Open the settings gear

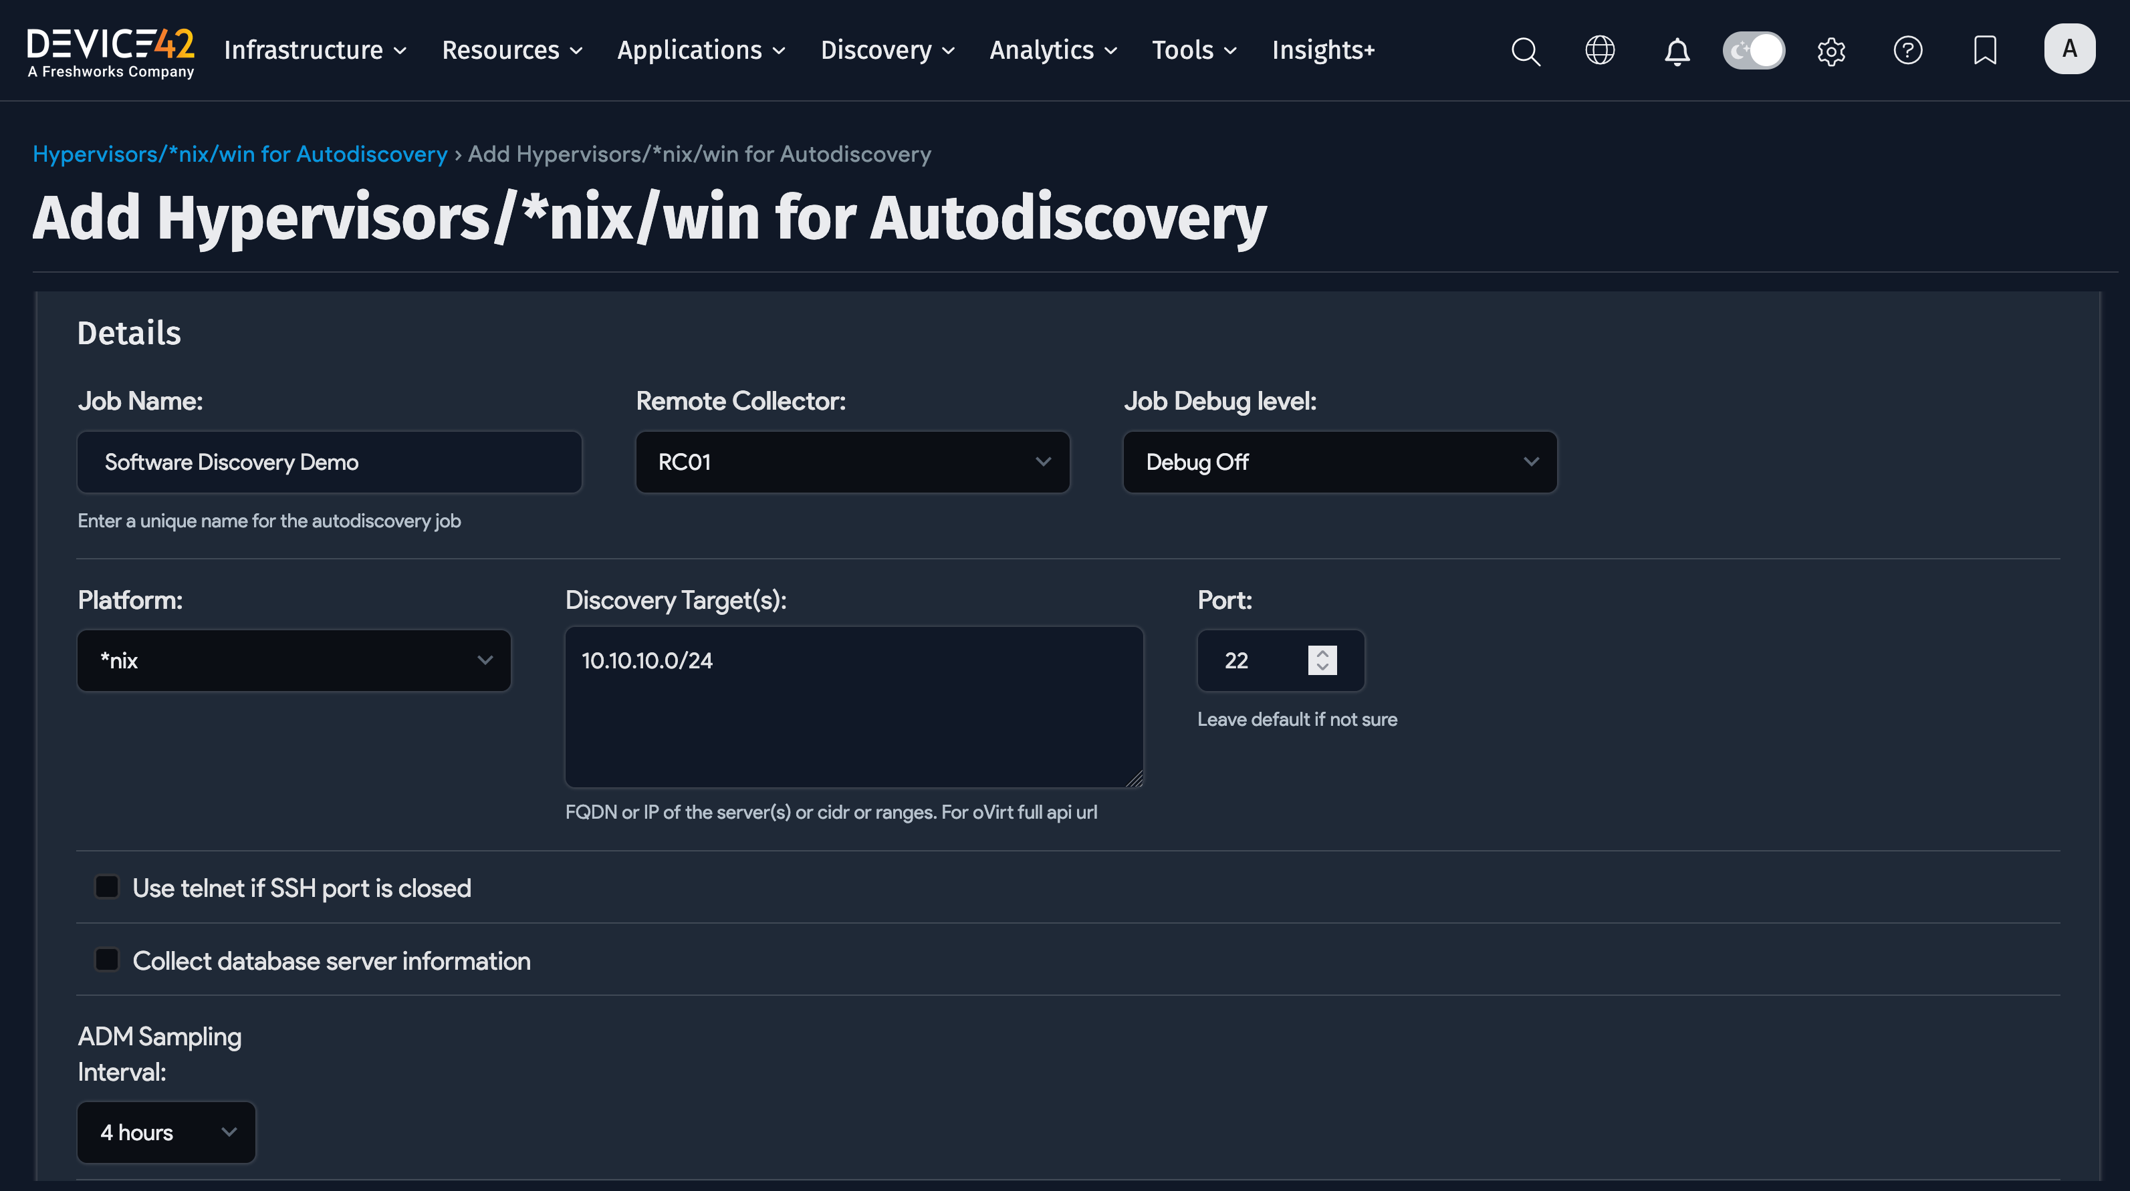pos(1830,50)
